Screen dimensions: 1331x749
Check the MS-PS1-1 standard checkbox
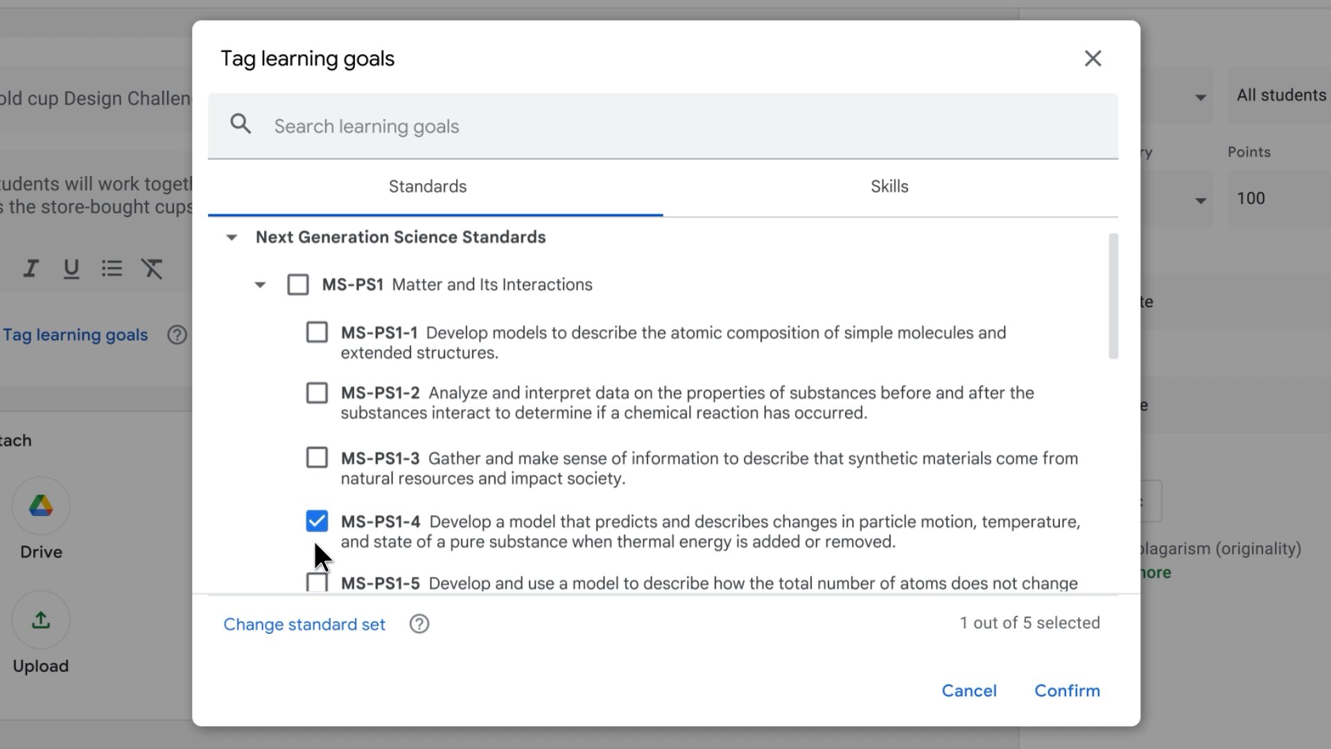(x=317, y=332)
